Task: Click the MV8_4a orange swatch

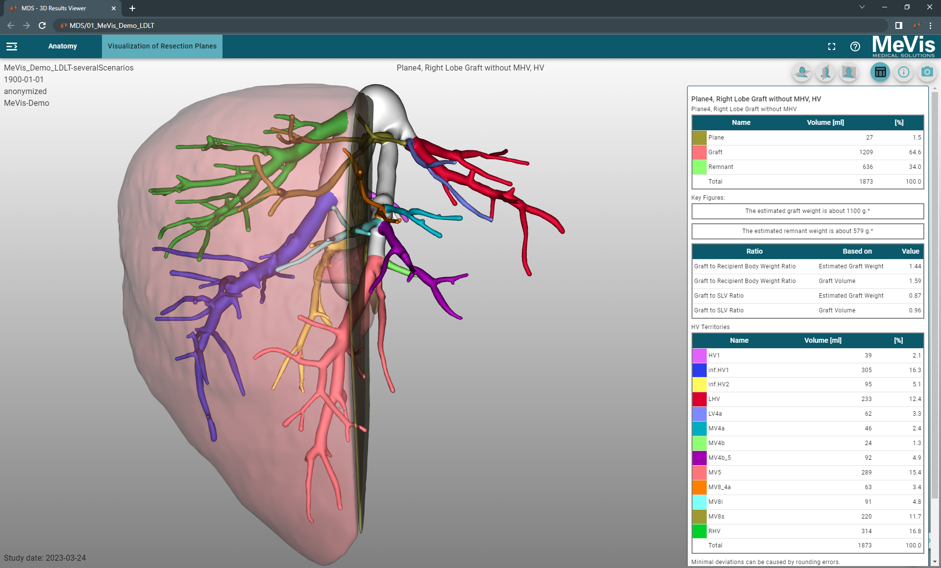Action: pyautogui.click(x=699, y=487)
